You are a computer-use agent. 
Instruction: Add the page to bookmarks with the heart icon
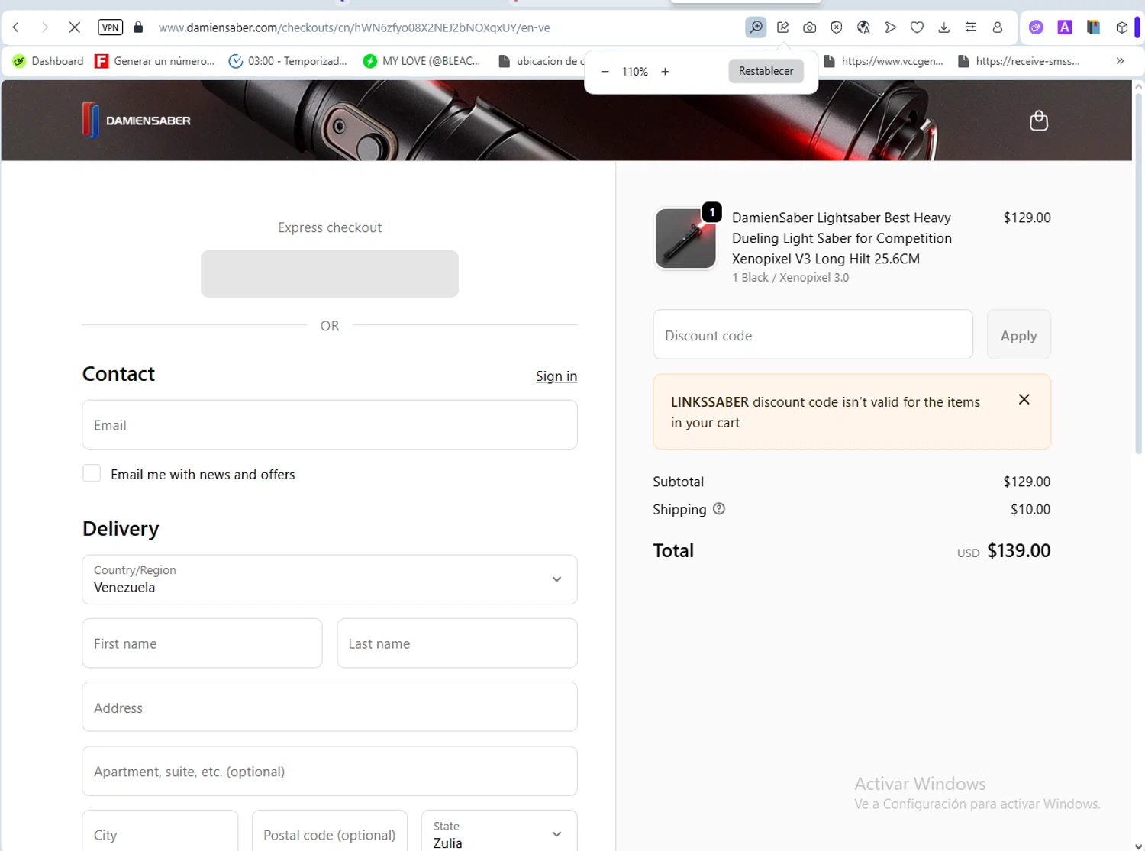coord(918,27)
